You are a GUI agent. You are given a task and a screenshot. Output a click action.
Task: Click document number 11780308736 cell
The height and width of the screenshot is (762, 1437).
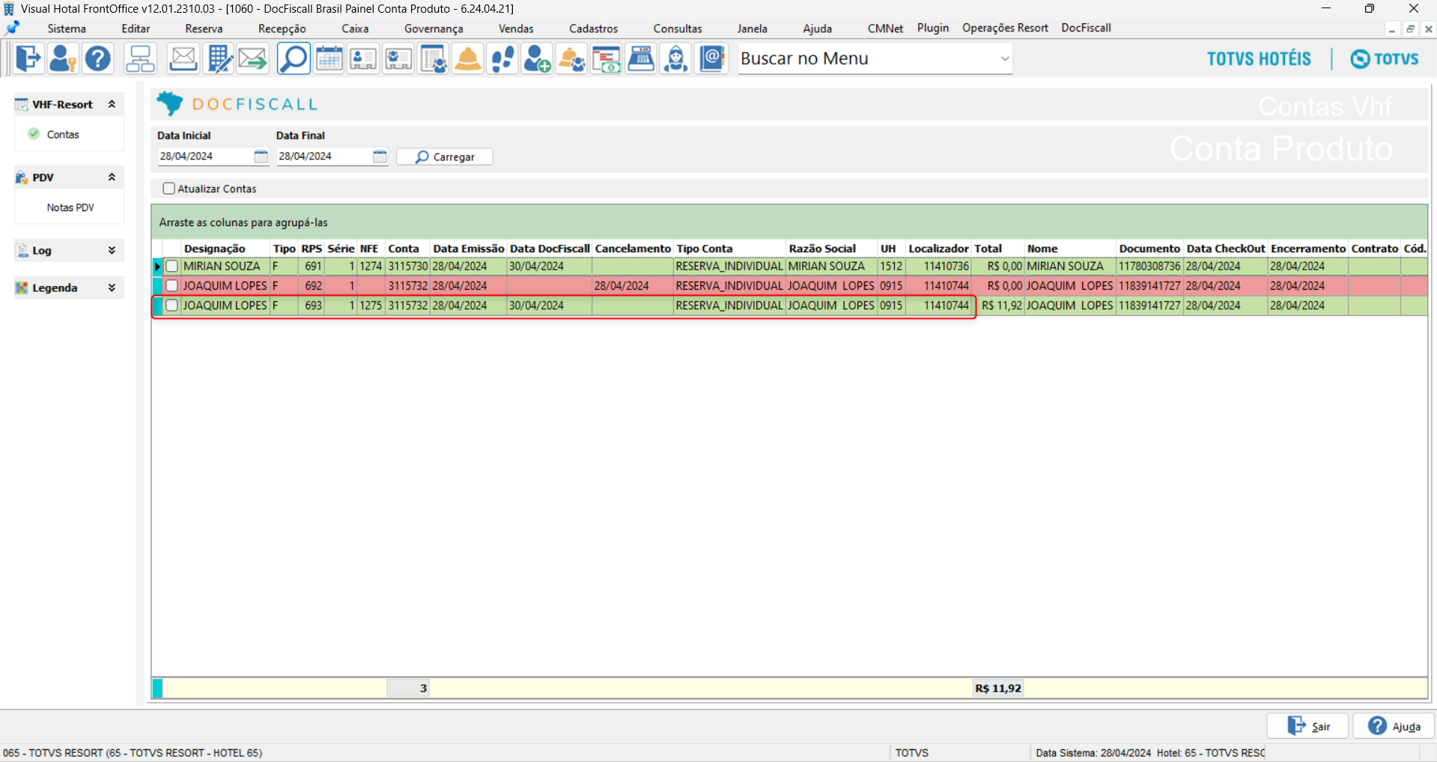1149,266
